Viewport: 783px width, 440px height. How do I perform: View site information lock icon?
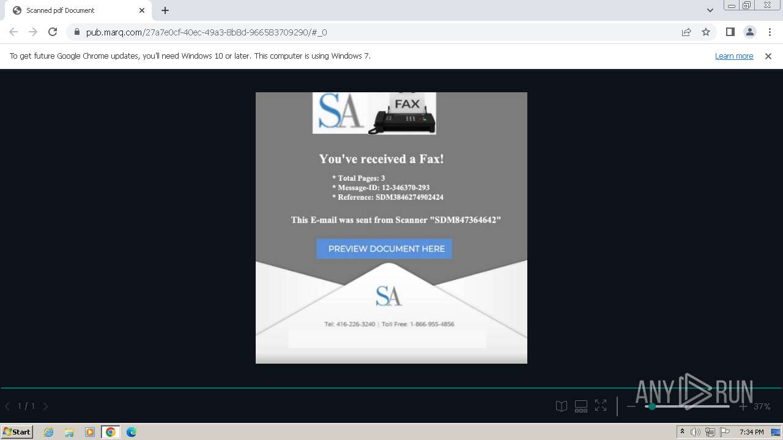coord(76,32)
